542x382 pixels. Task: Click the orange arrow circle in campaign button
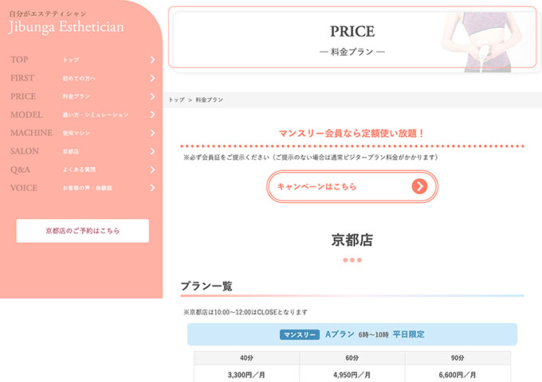click(x=419, y=186)
